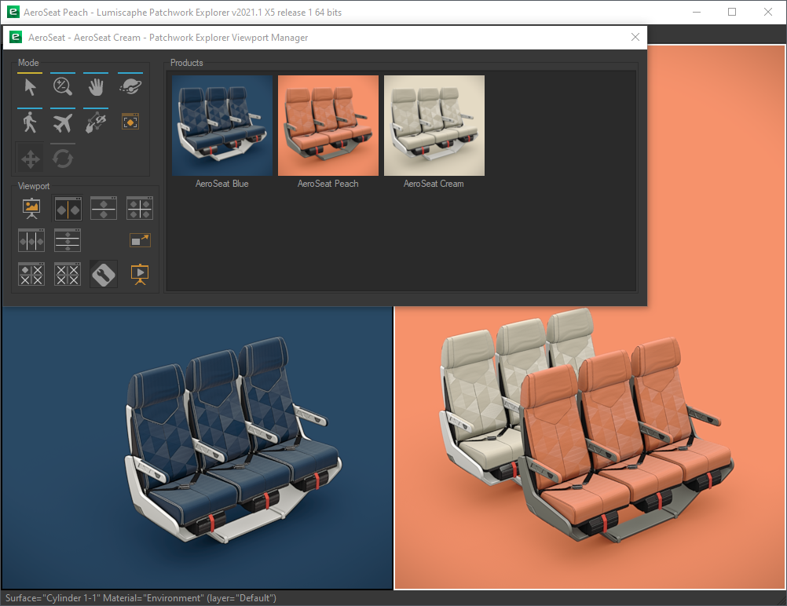
Task: Choose the hand pan mode
Action: point(96,87)
